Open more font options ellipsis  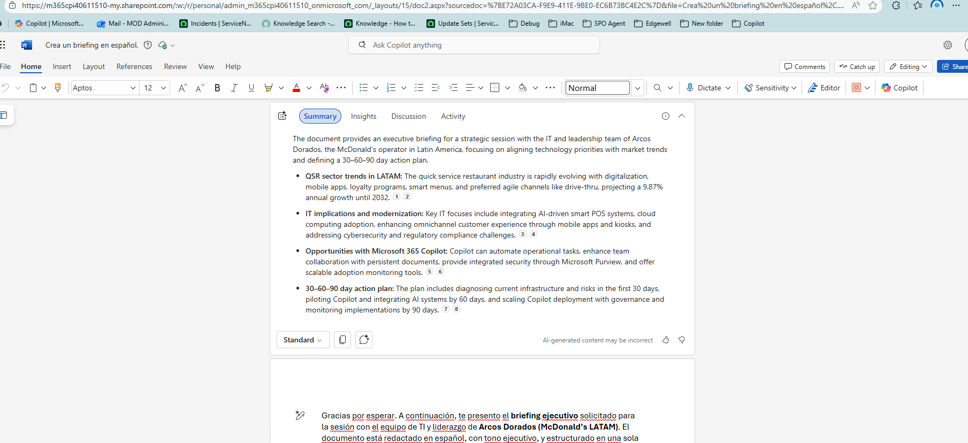(341, 88)
